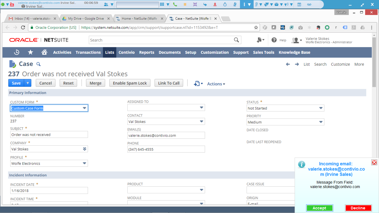Accept the incoming email notification
This screenshot has height=213, width=379.
point(319,208)
